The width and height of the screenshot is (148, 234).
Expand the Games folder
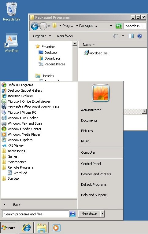point(9,156)
